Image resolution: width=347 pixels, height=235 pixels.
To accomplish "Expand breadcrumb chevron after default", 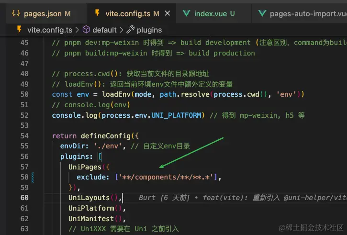I will click(121, 30).
